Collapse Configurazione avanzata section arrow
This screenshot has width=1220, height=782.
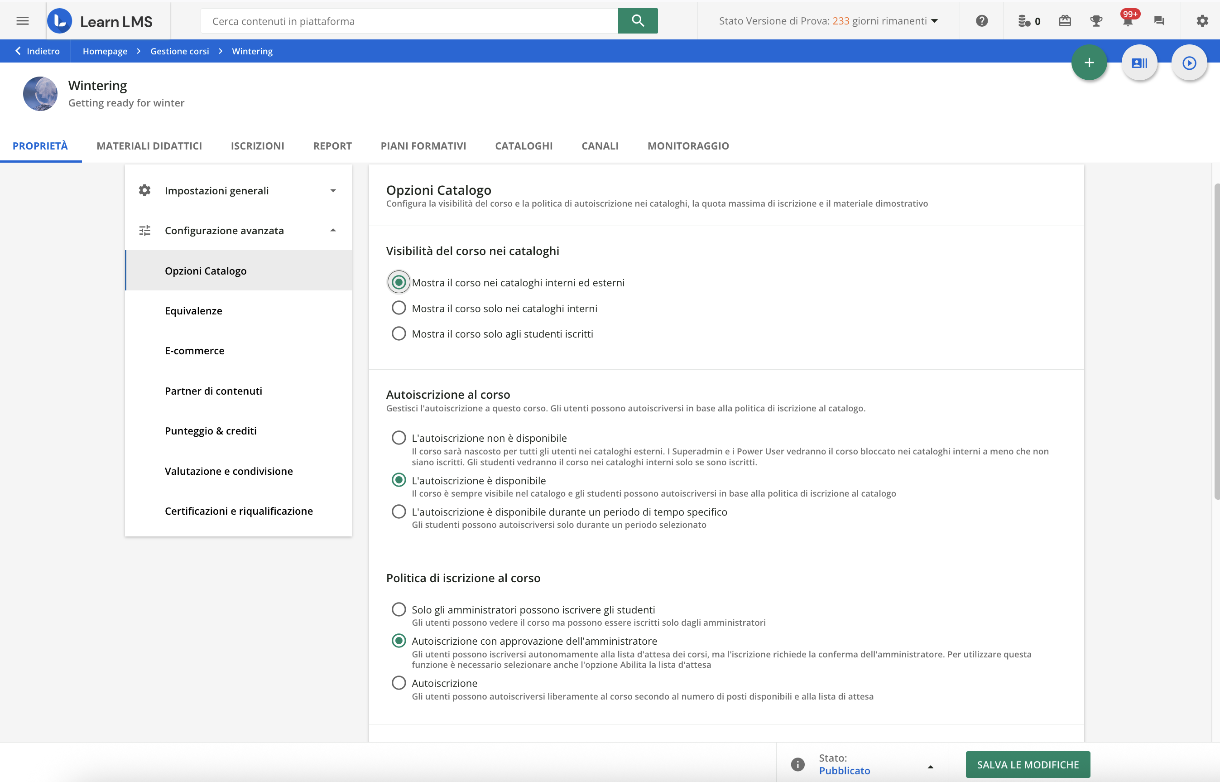(333, 231)
